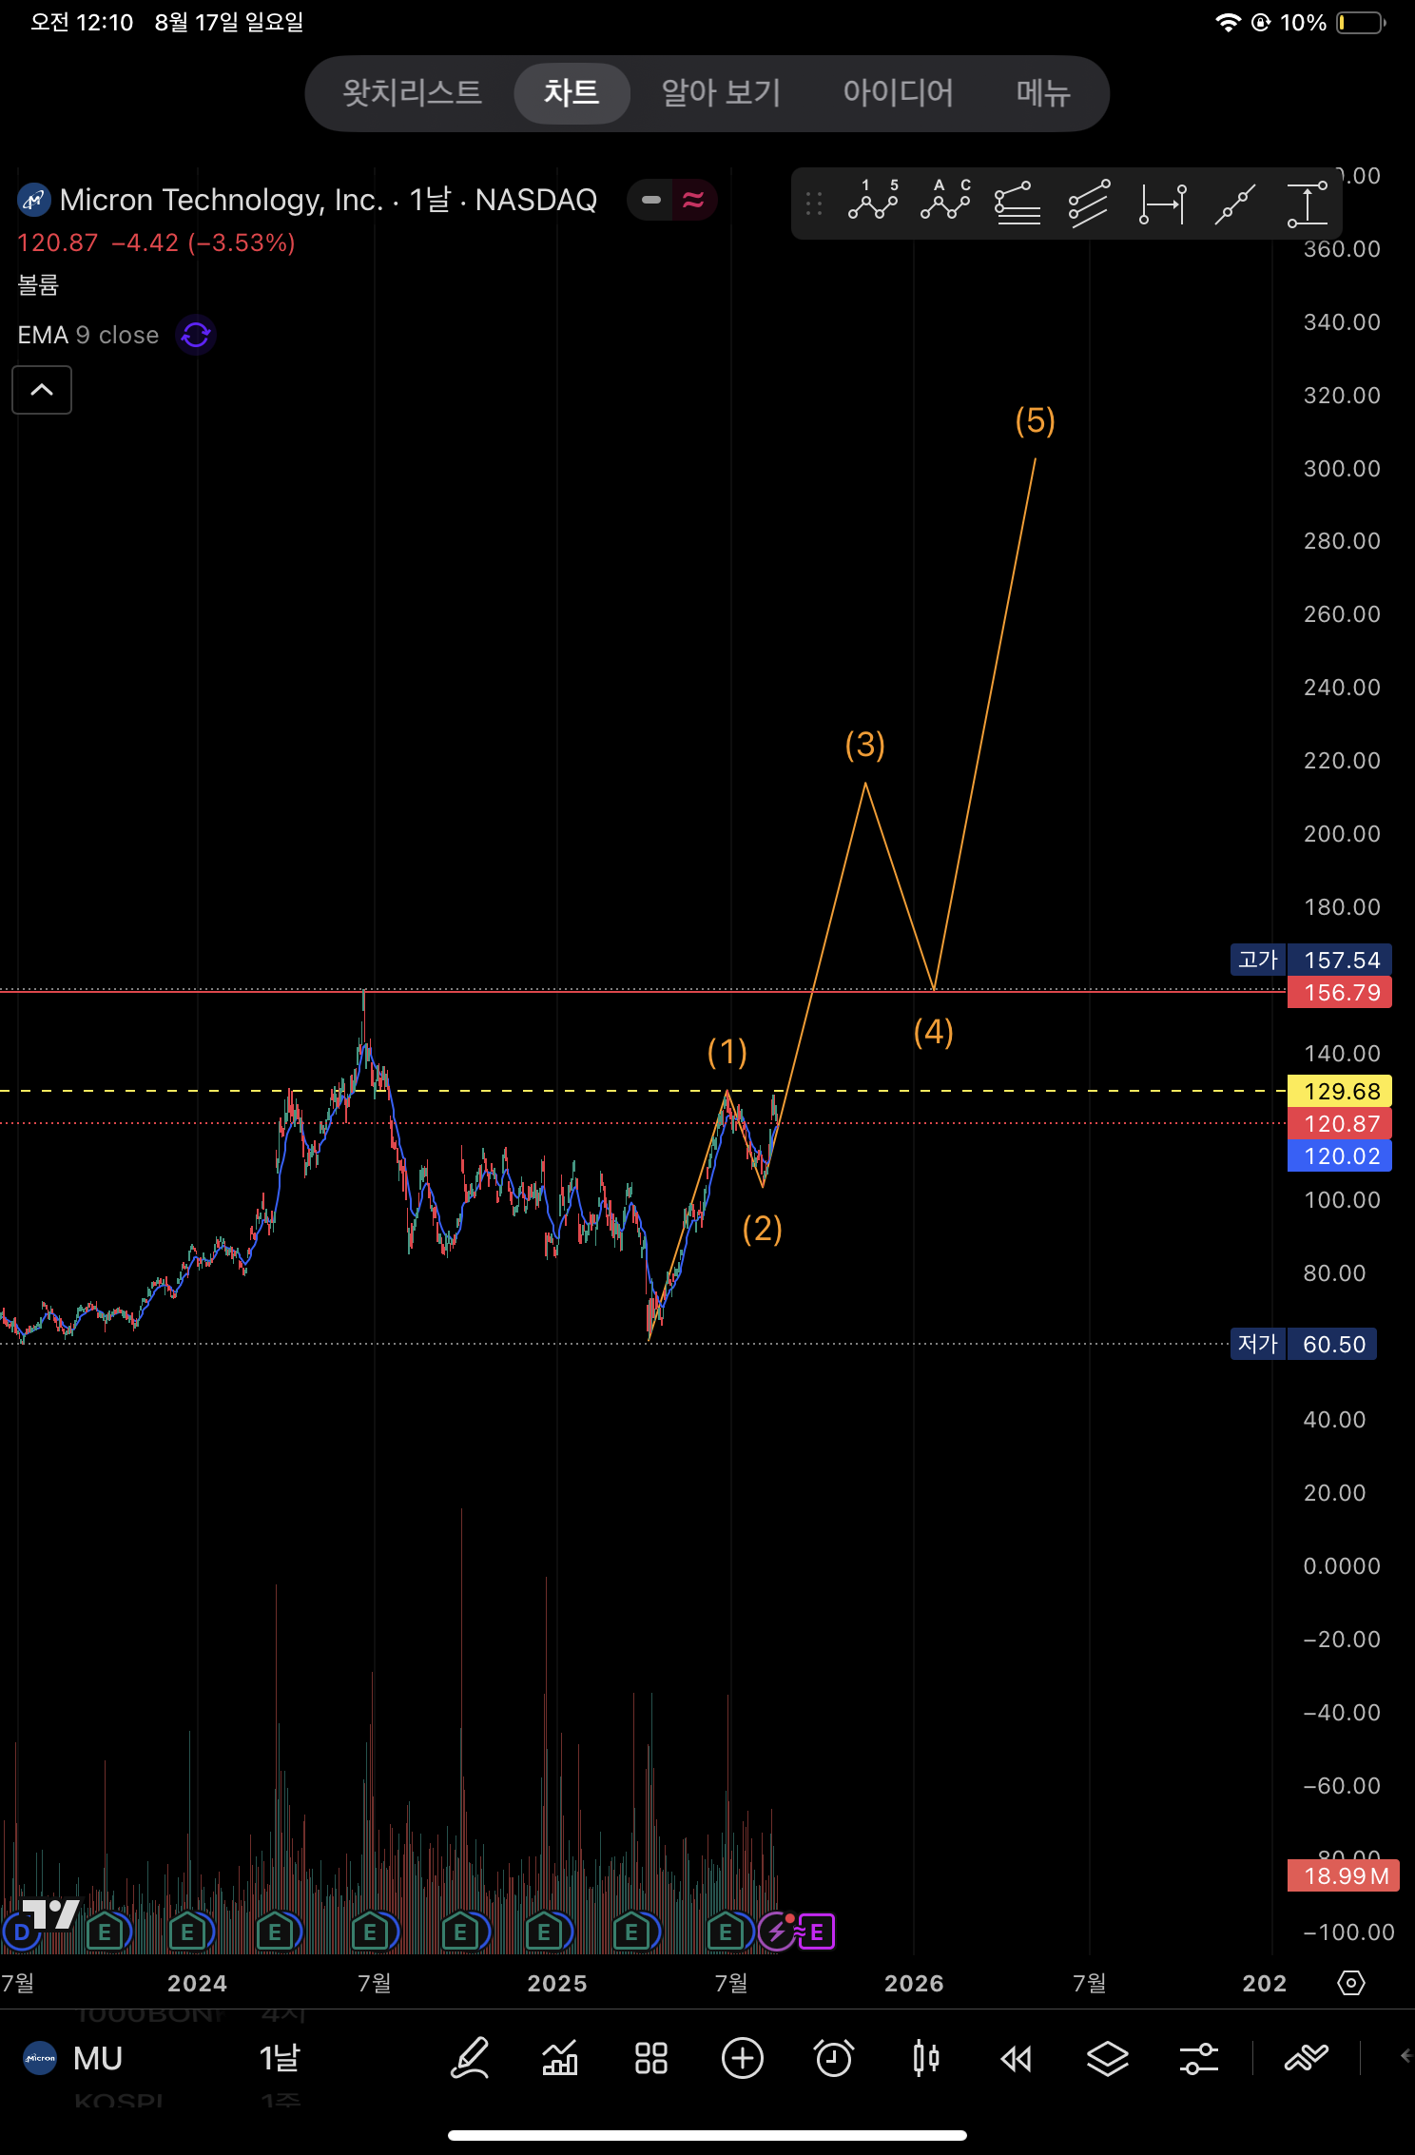
Task: Open the 1날 interval selector in bottom bar
Action: [x=280, y=2058]
